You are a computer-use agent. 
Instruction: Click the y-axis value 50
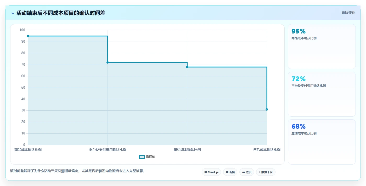(23, 87)
